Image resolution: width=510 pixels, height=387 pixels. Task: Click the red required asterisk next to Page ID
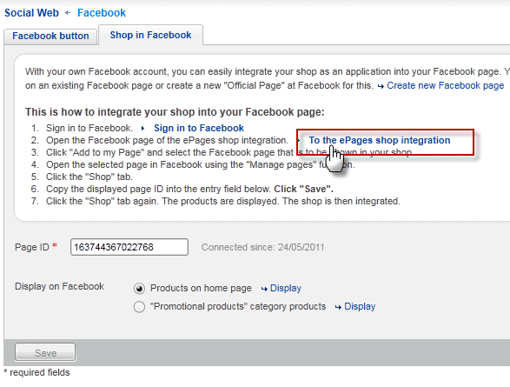[55, 246]
